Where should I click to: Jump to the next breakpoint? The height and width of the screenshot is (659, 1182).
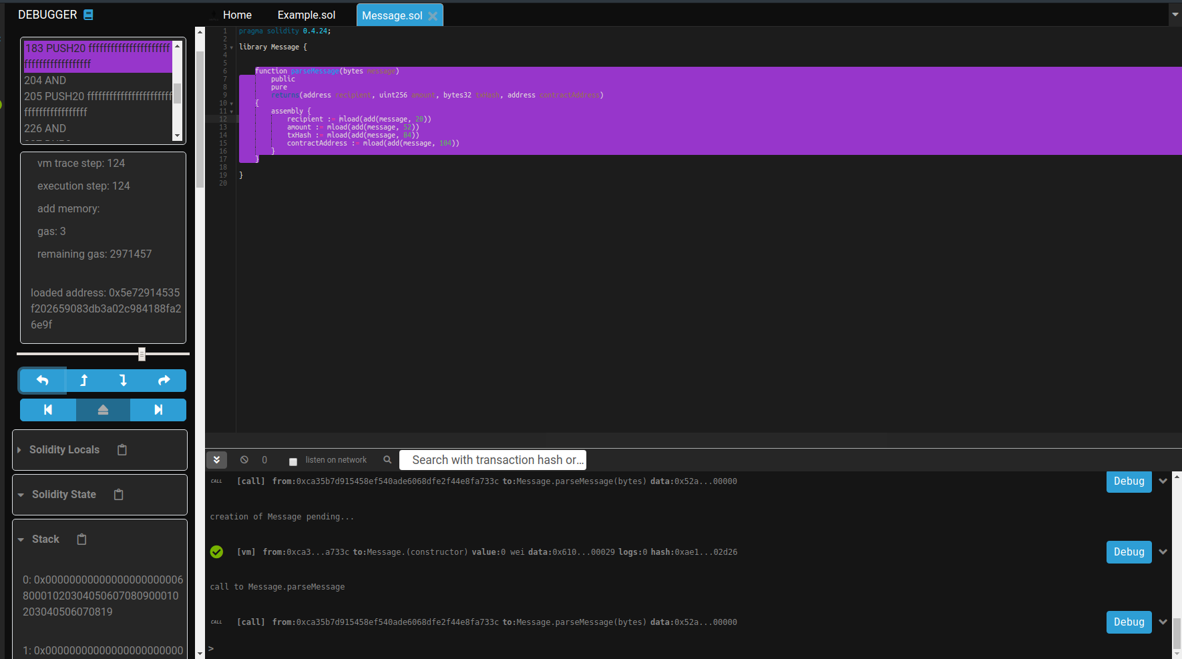pos(158,409)
